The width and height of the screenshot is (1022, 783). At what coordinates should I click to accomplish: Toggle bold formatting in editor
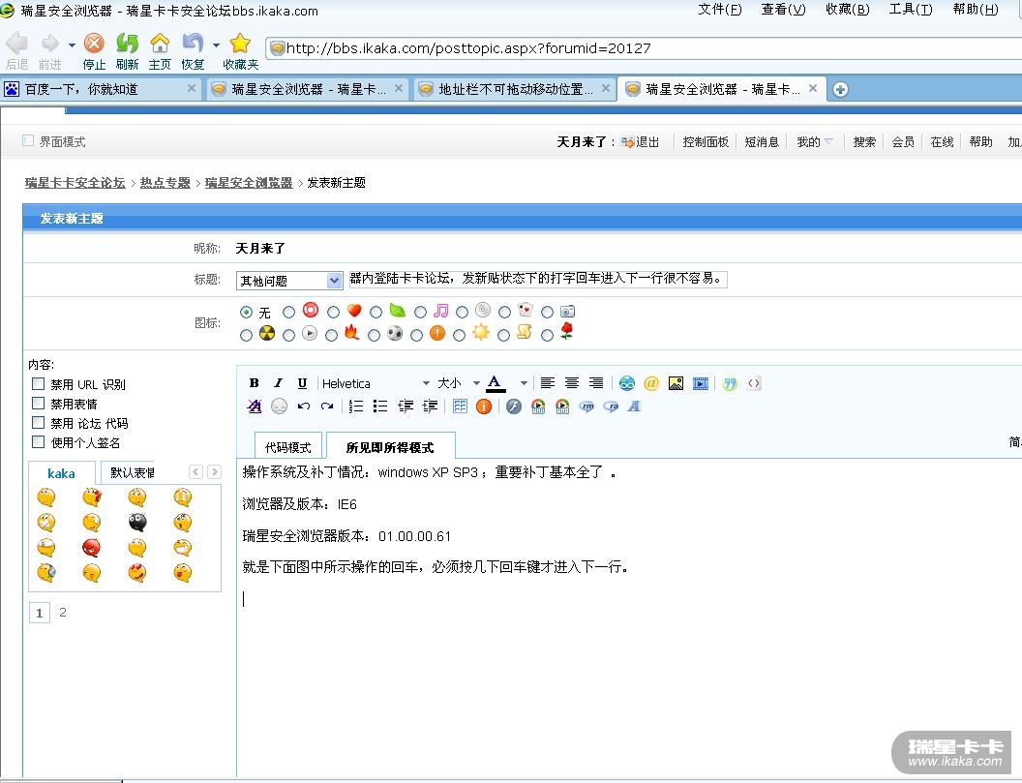tap(255, 383)
